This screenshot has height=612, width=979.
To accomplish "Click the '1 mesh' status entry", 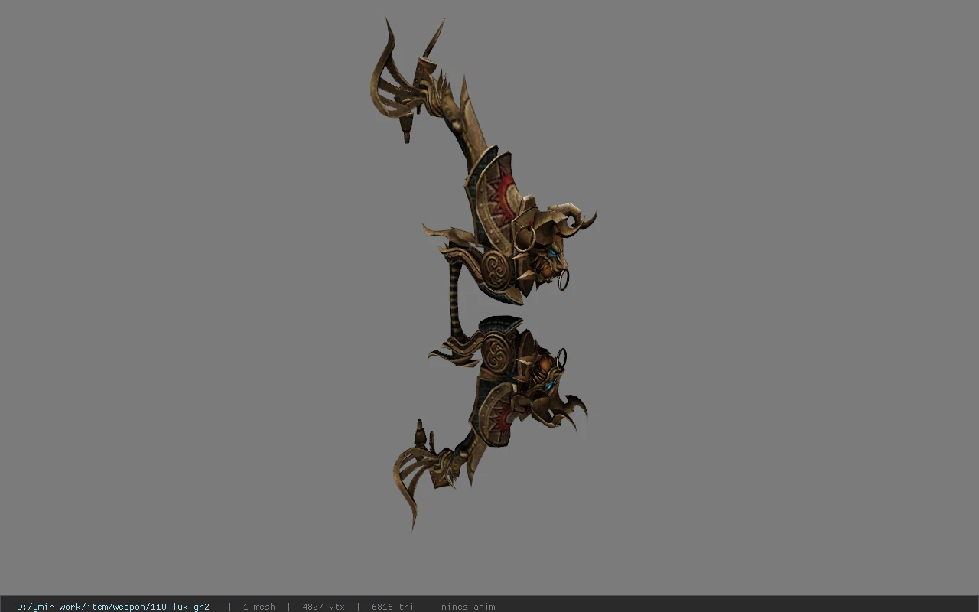I will 259,607.
